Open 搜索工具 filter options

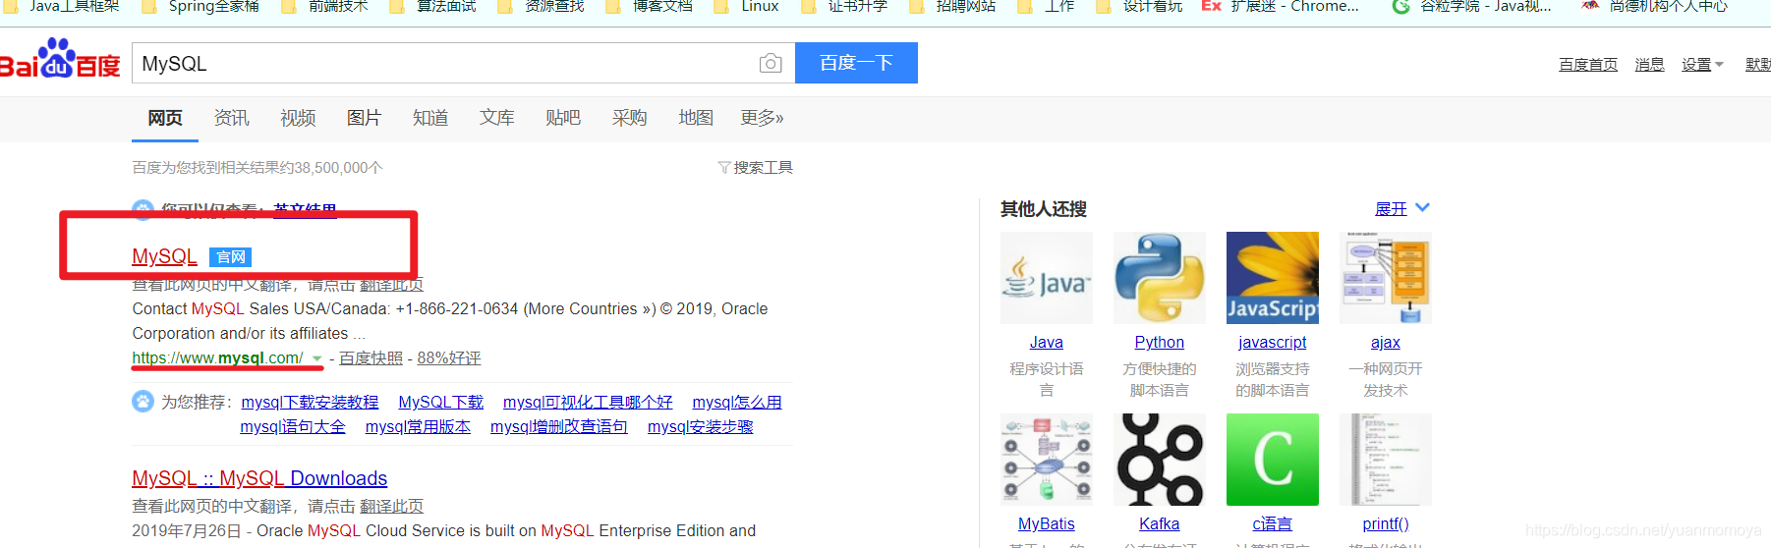755,168
